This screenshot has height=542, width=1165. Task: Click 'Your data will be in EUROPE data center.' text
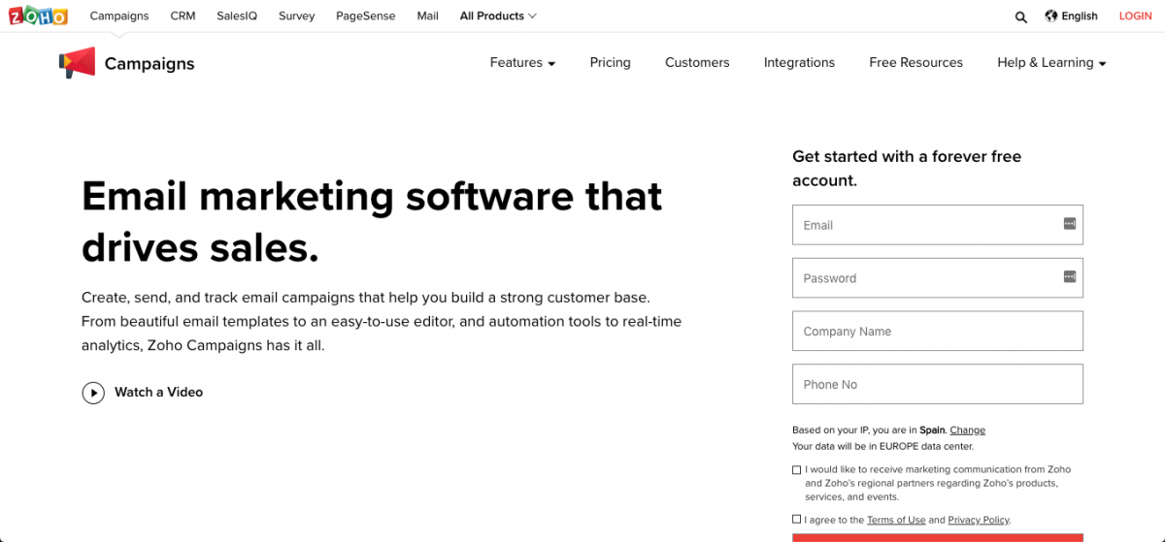pyautogui.click(x=882, y=447)
